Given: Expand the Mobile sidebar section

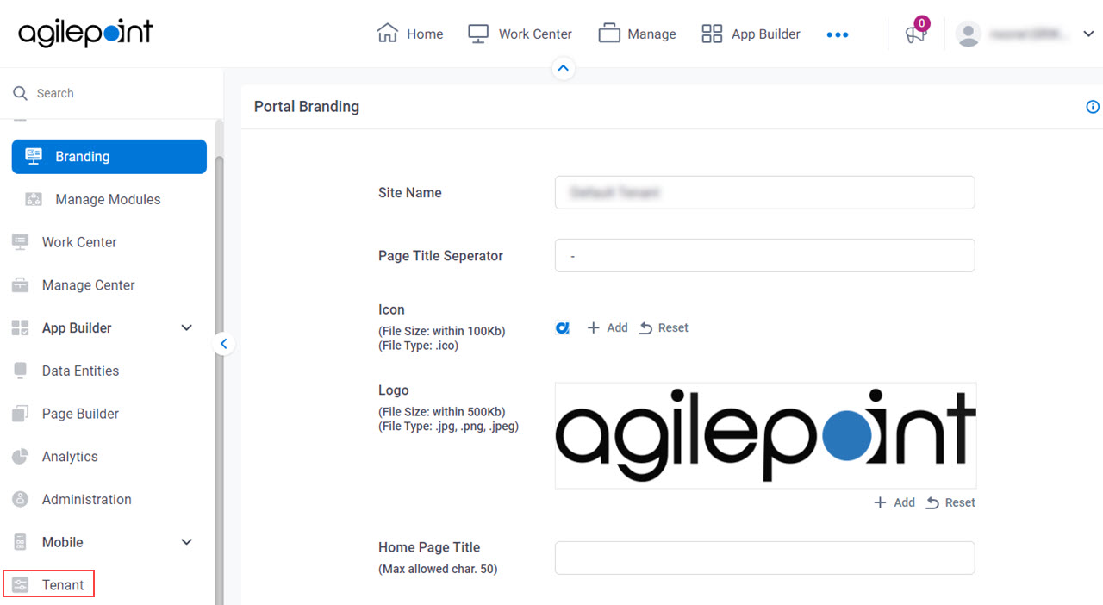Looking at the screenshot, I should coord(186,542).
